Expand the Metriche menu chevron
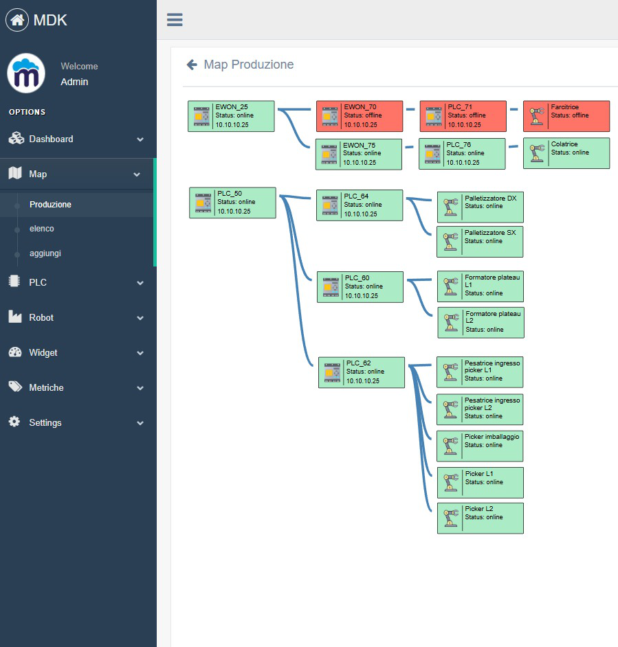Image resolution: width=618 pixels, height=647 pixels. pyautogui.click(x=140, y=388)
